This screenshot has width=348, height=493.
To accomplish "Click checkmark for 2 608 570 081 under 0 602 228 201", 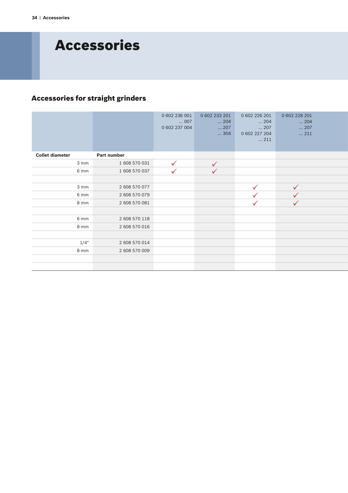I will [x=296, y=203].
